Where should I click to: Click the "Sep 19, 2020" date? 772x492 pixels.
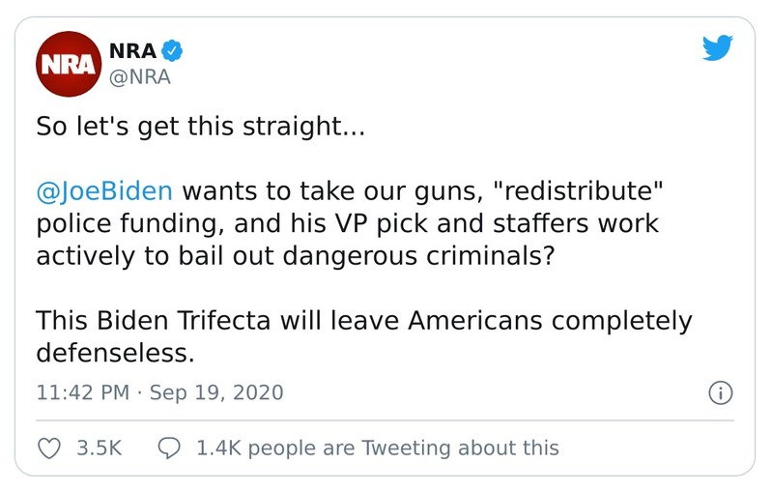(225, 393)
